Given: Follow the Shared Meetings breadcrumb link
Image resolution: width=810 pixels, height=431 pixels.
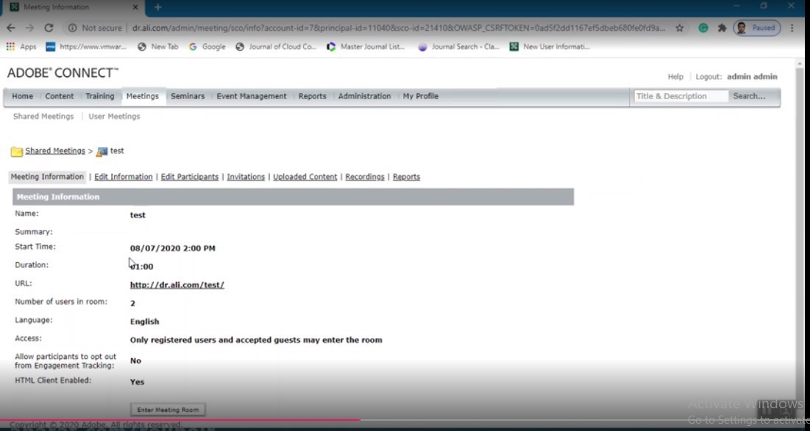Looking at the screenshot, I should click(55, 151).
